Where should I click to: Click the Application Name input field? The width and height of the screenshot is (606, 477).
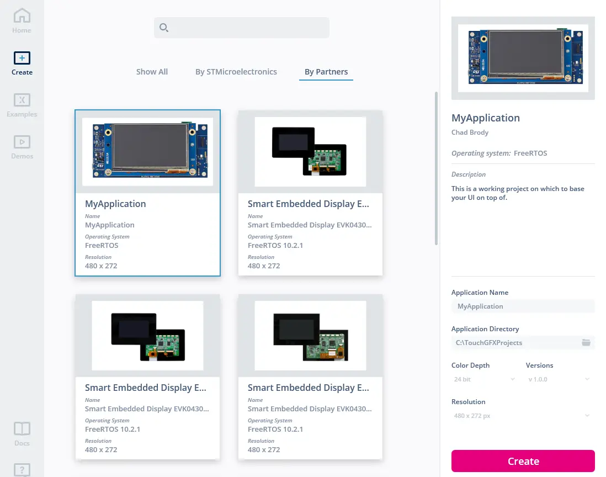tap(522, 306)
